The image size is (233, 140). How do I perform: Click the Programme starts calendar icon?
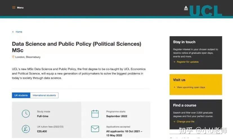[95, 114]
